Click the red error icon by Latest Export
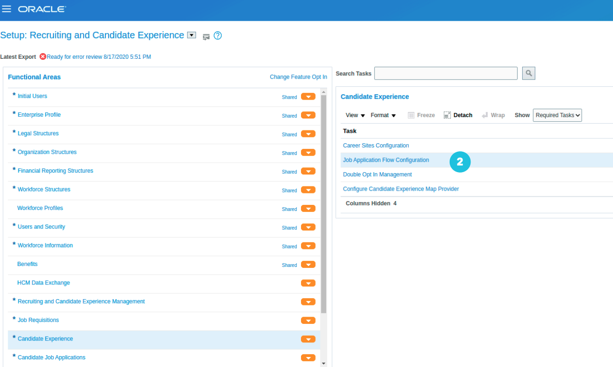Viewport: 613px width, 367px height. pyautogui.click(x=43, y=56)
